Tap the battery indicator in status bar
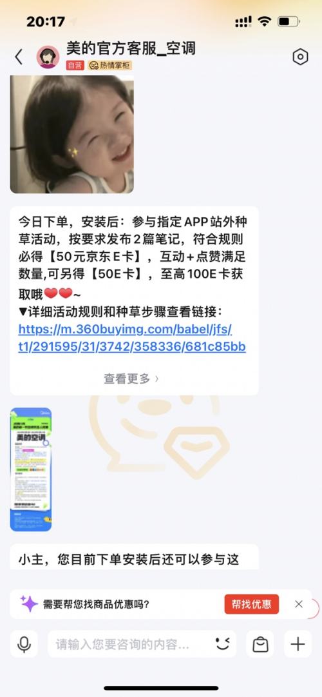Image resolution: width=322 pixels, height=697 pixels. click(x=289, y=21)
